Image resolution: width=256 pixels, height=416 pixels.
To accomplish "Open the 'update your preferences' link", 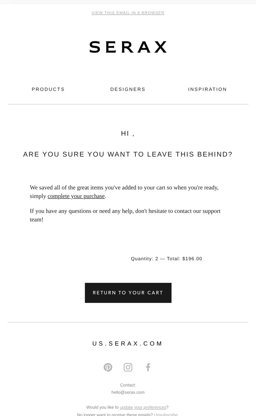I will click(143, 407).
